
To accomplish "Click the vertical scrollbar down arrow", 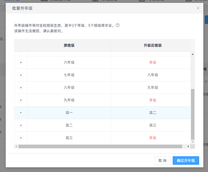I will pos(193,142).
